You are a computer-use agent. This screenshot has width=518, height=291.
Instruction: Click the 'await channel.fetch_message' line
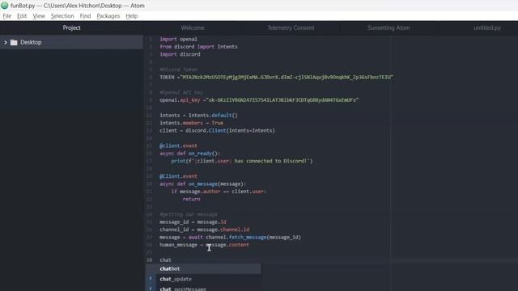(230, 237)
